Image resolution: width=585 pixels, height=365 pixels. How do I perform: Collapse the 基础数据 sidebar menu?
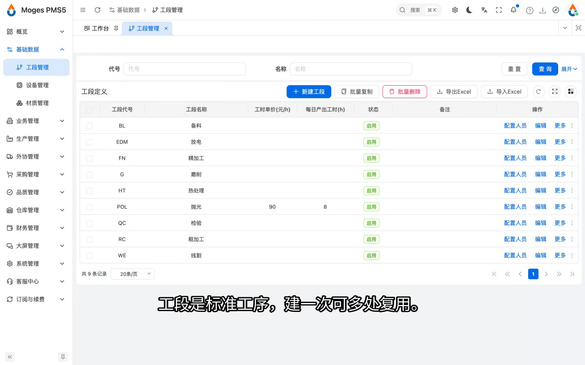pos(36,49)
